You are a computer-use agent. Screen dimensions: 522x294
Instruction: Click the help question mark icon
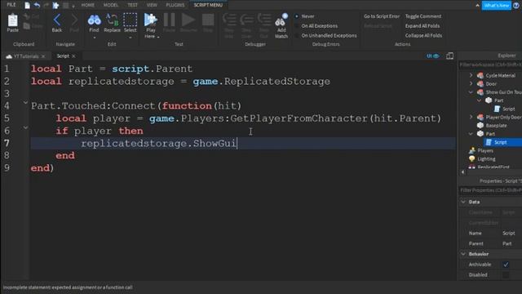[516, 6]
